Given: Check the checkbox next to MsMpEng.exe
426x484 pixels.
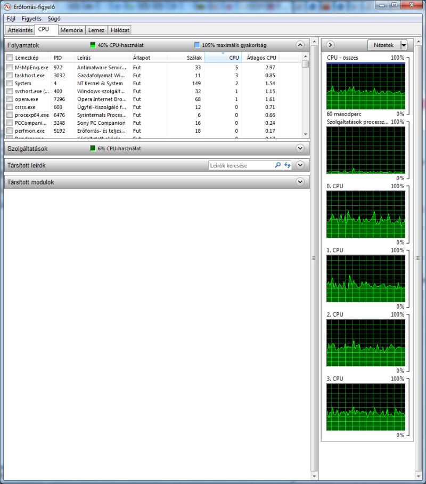Looking at the screenshot, I should 9,68.
